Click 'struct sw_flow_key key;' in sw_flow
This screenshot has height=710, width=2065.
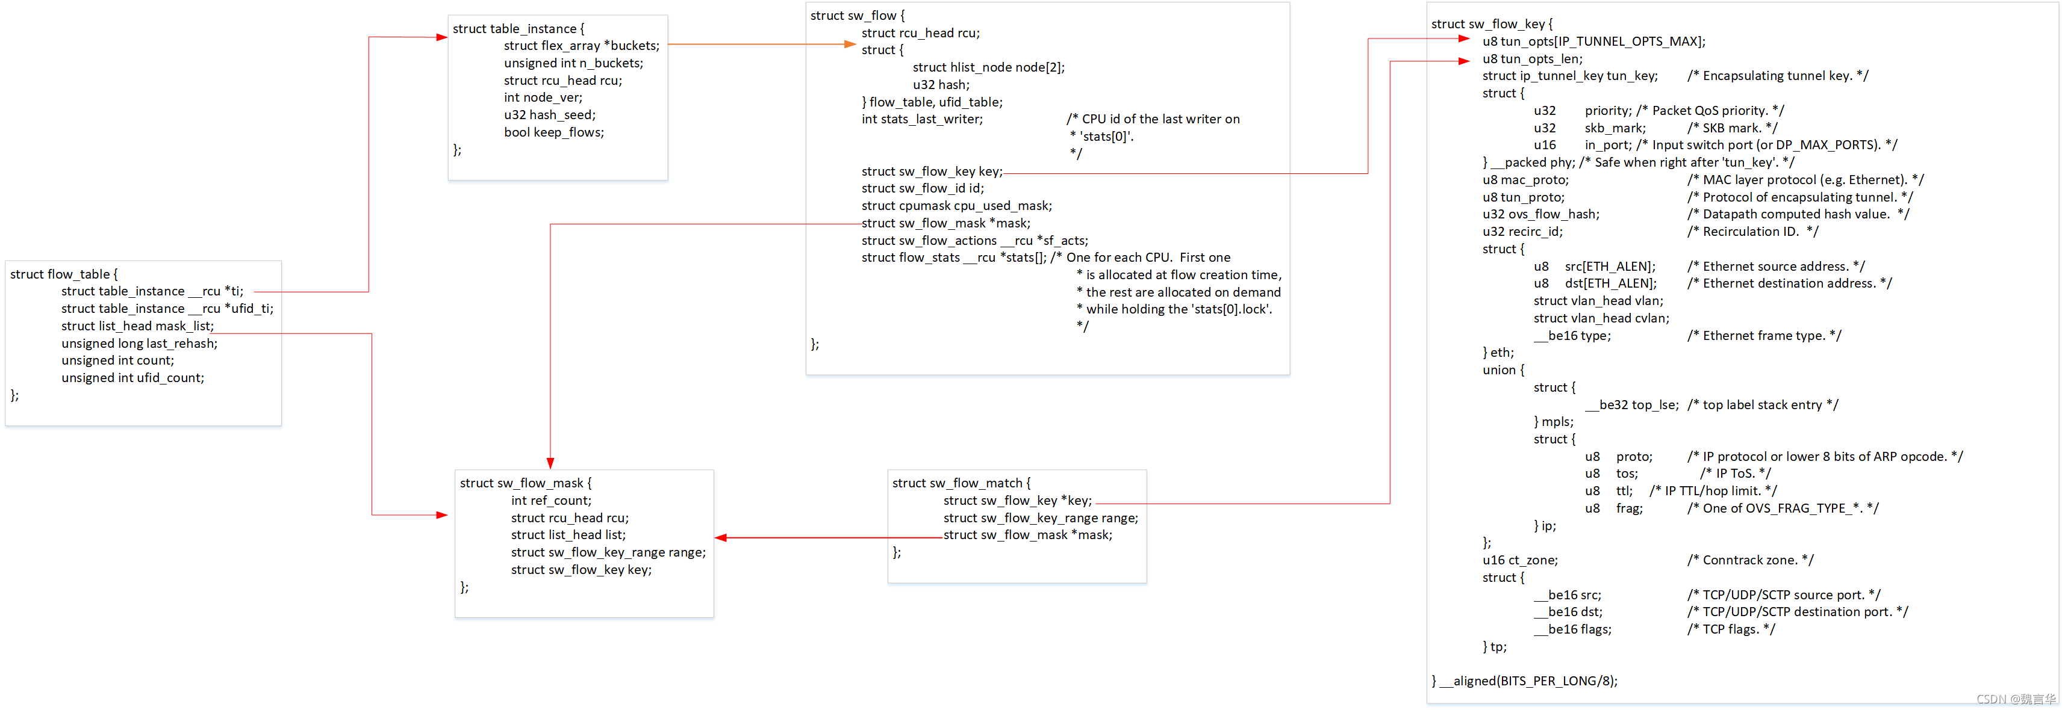pyautogui.click(x=932, y=171)
